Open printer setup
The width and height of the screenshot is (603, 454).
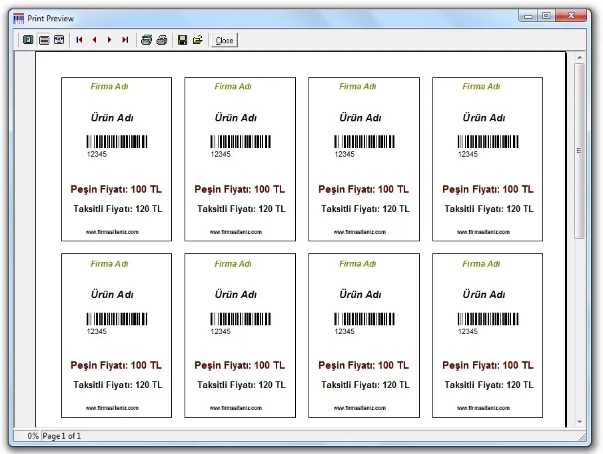click(x=146, y=39)
